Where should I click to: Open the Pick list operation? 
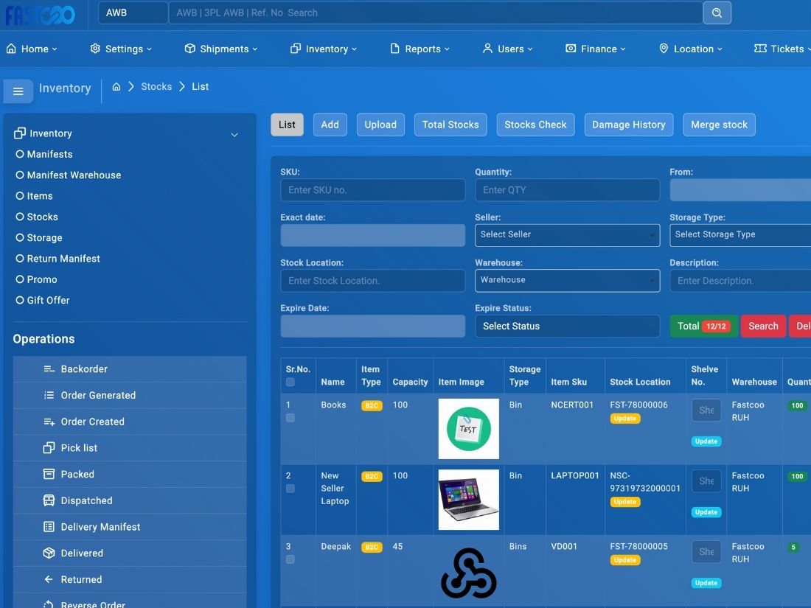coord(79,448)
